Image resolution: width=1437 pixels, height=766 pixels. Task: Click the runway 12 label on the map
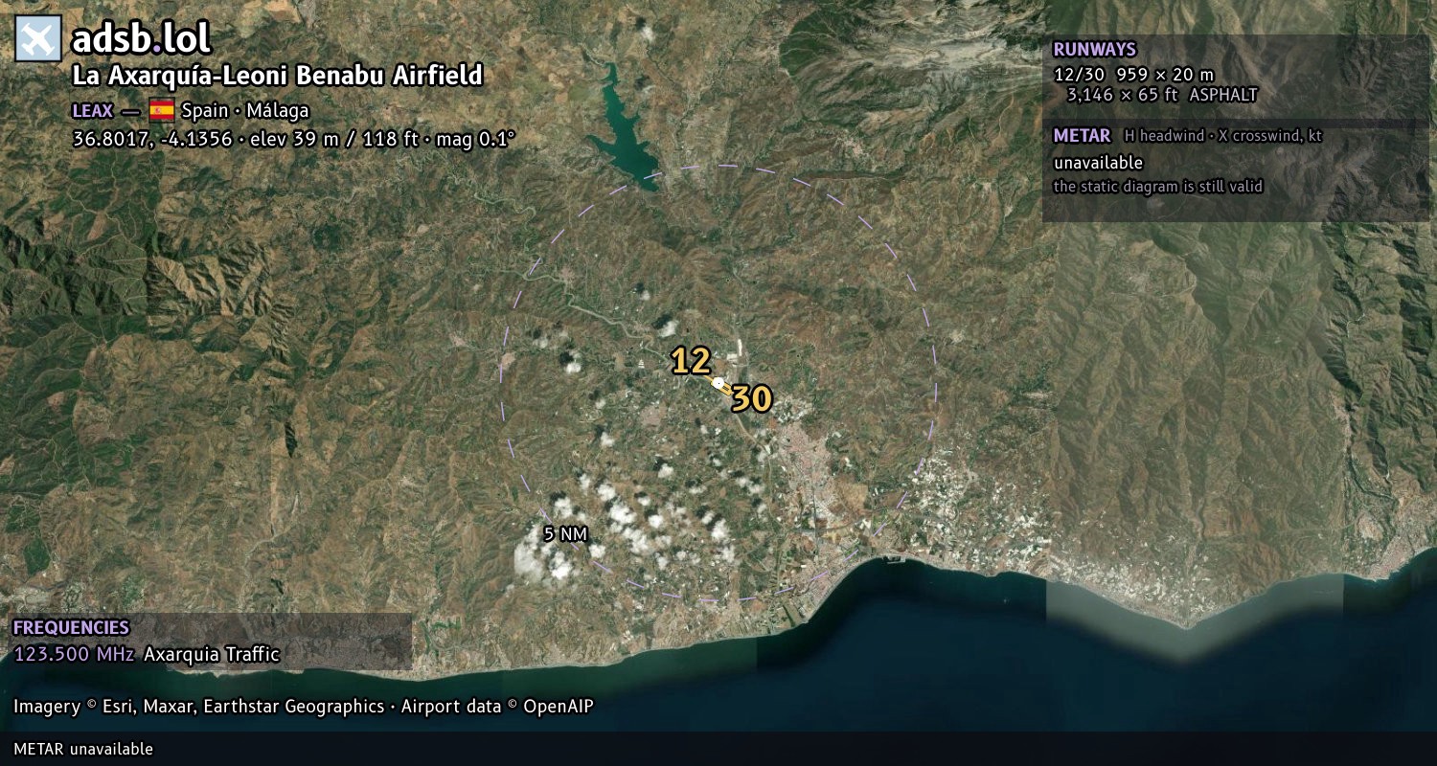point(691,361)
